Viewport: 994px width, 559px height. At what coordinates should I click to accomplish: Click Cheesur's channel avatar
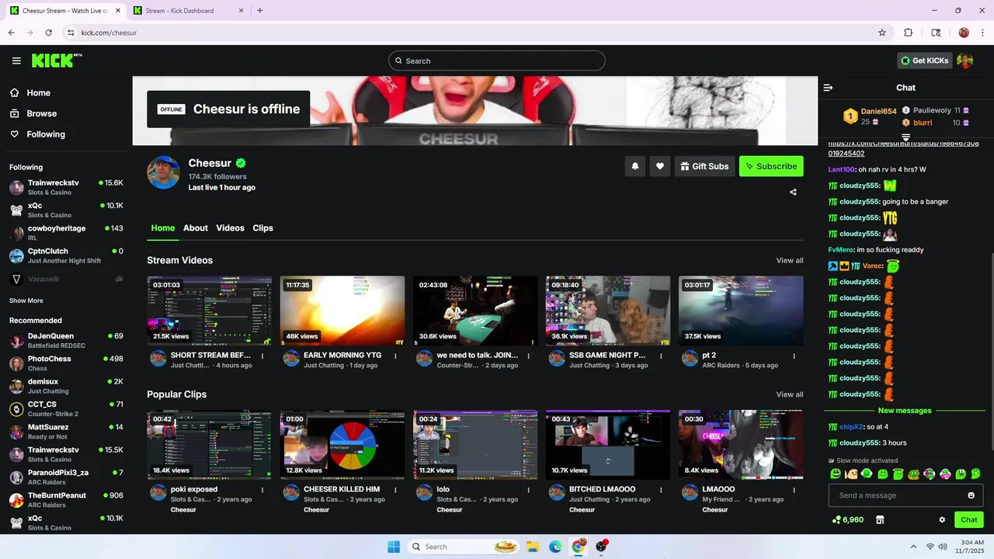click(x=163, y=172)
